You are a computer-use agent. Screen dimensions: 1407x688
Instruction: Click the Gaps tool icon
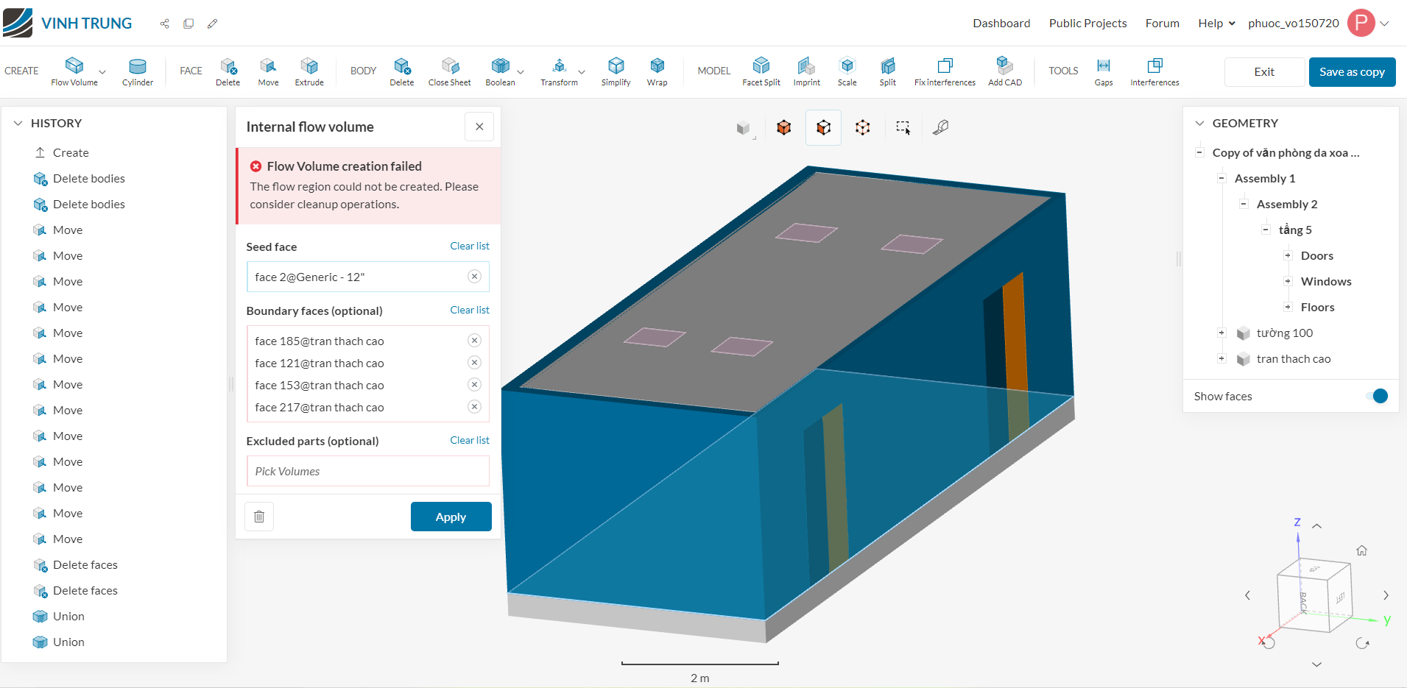tap(1103, 71)
